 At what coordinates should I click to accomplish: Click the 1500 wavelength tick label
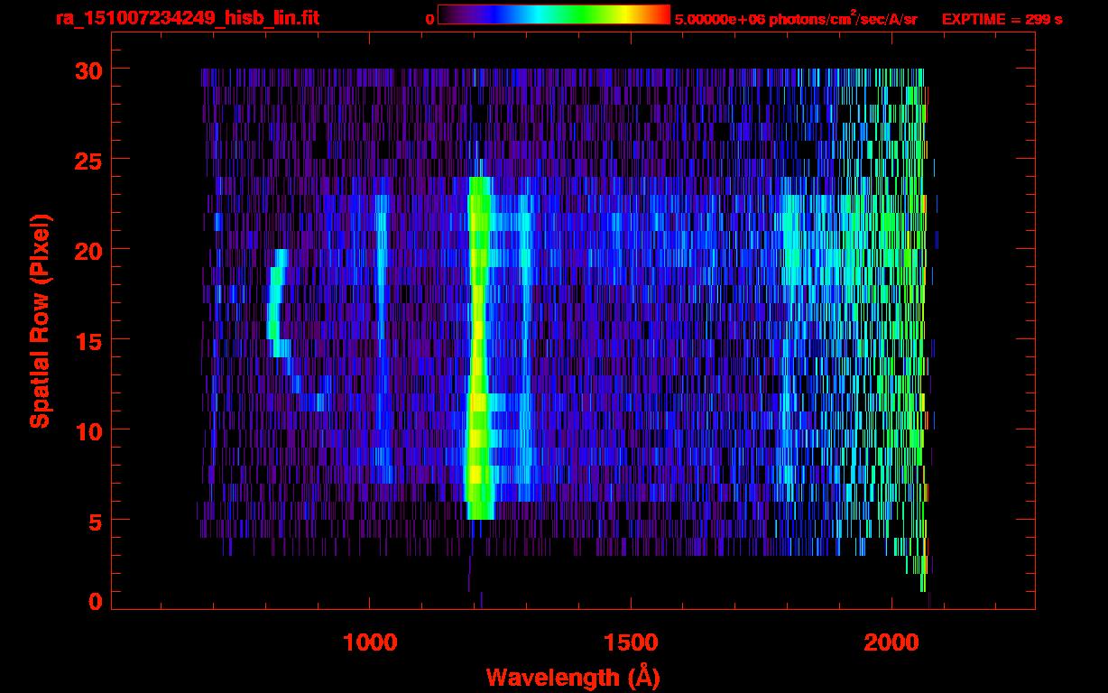pos(631,642)
